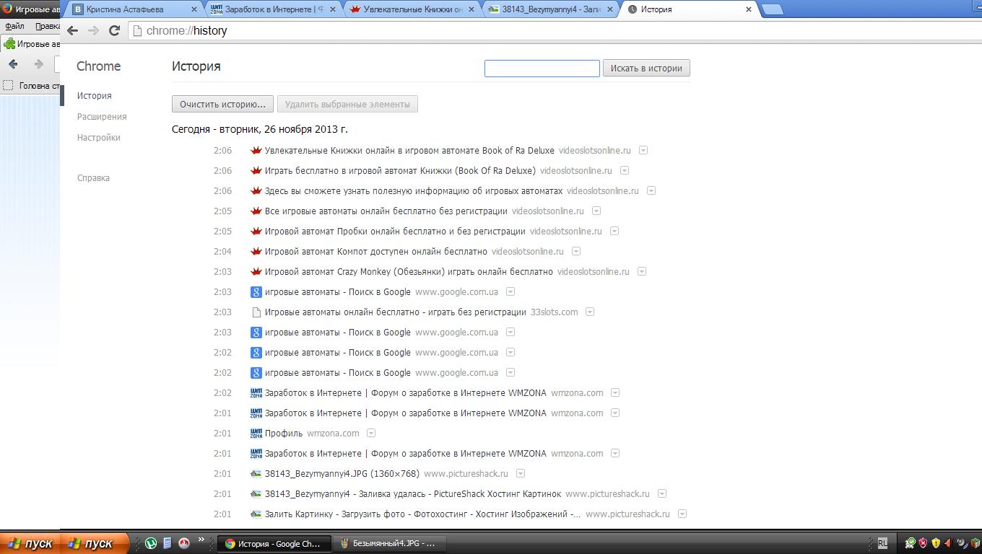982x554 pixels.
Task: Click Chrome's forward arrow
Action: (93, 30)
